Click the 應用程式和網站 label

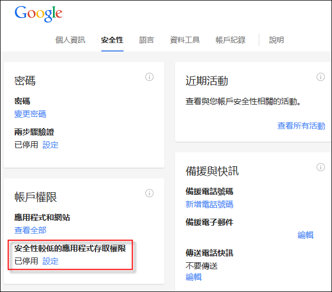click(x=42, y=218)
